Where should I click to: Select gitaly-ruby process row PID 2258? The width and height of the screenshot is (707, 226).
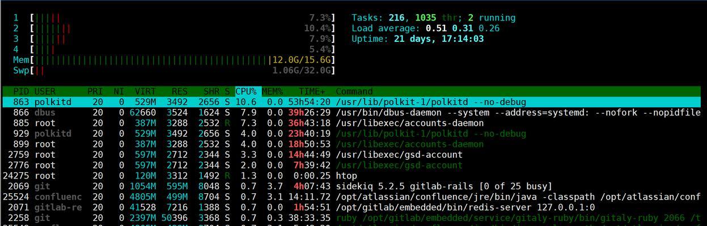[352, 218]
